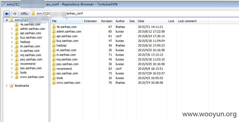
Task: Select sso.sanhao.com in the file list
Action: pyautogui.click(x=67, y=73)
